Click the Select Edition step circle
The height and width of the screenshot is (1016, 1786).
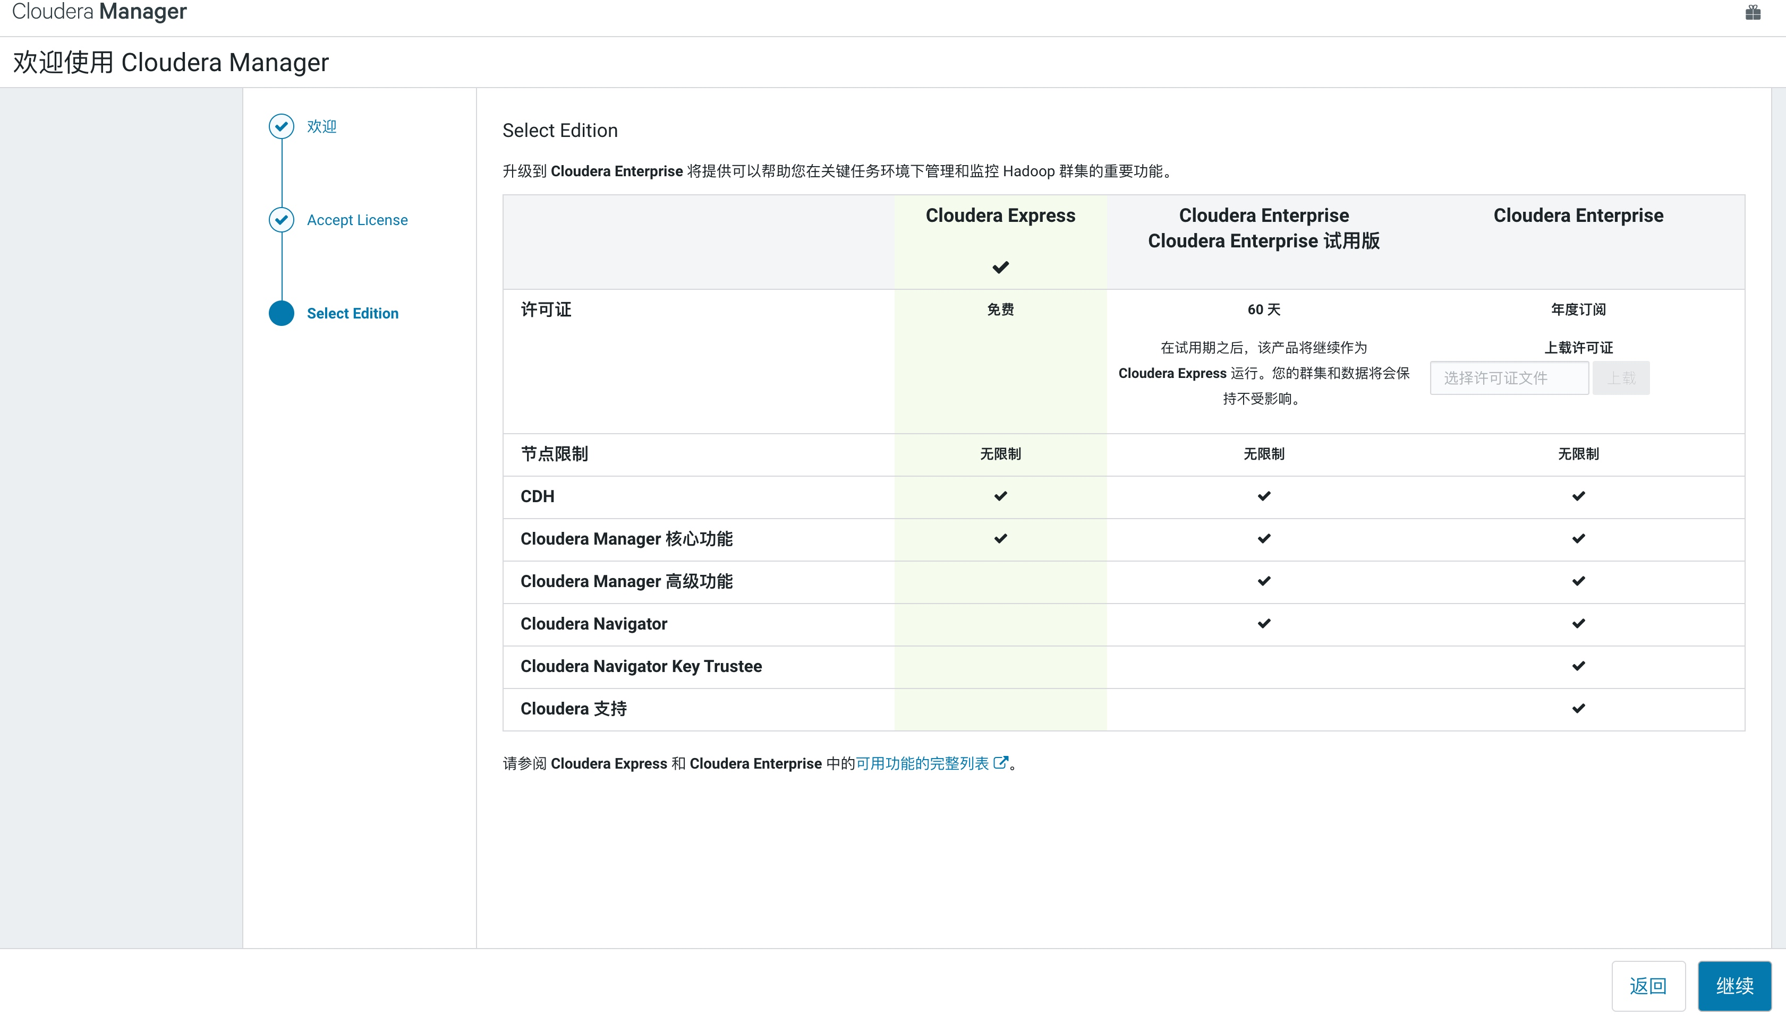point(282,313)
